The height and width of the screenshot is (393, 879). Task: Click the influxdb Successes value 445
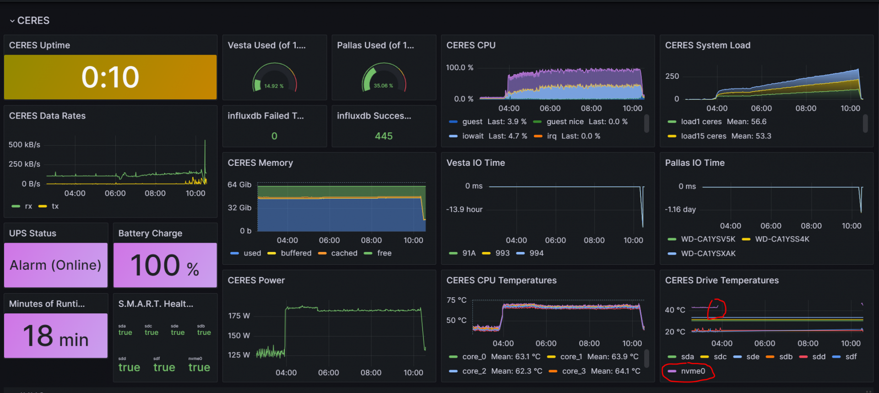[x=384, y=136]
